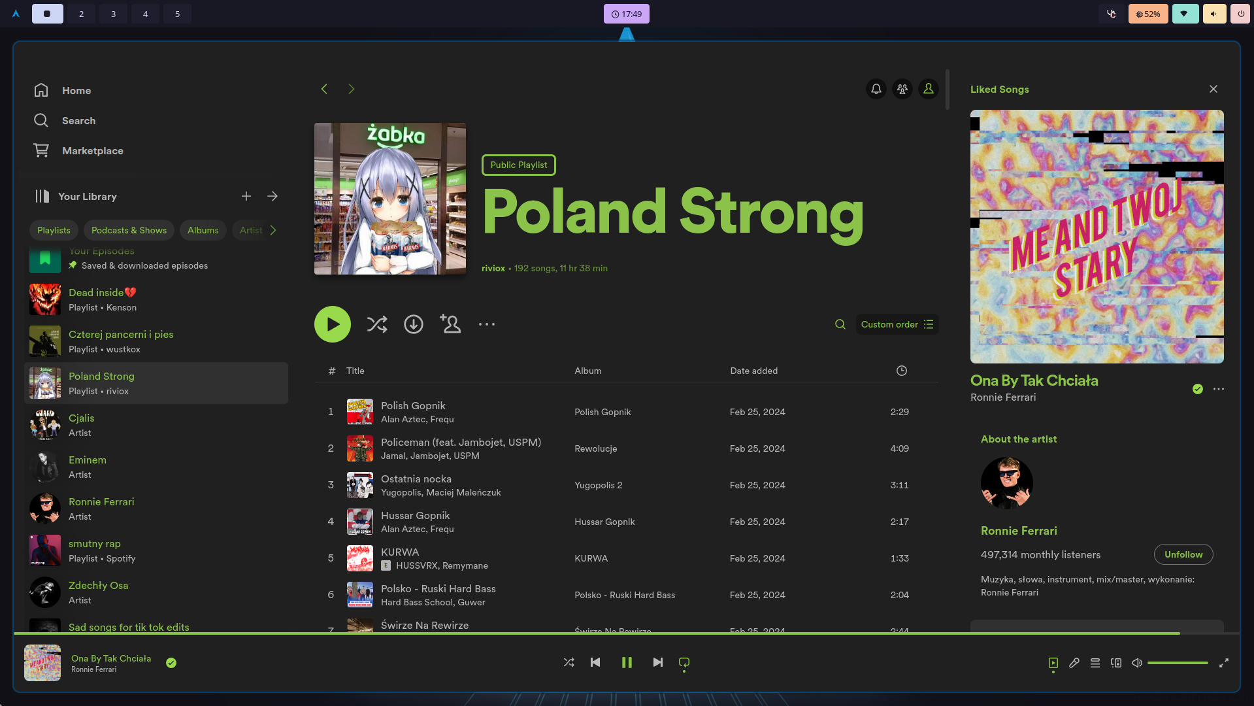Open the play queue
This screenshot has height=706, width=1254.
(1095, 663)
